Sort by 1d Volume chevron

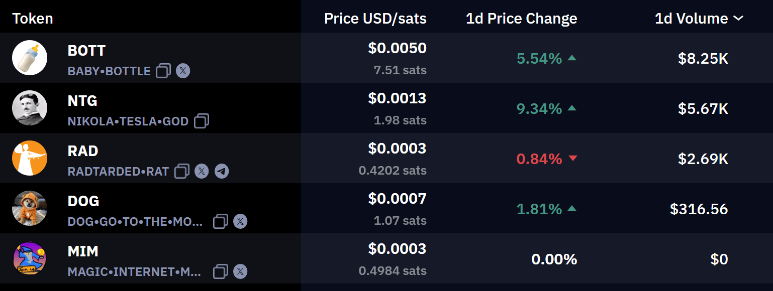point(738,19)
